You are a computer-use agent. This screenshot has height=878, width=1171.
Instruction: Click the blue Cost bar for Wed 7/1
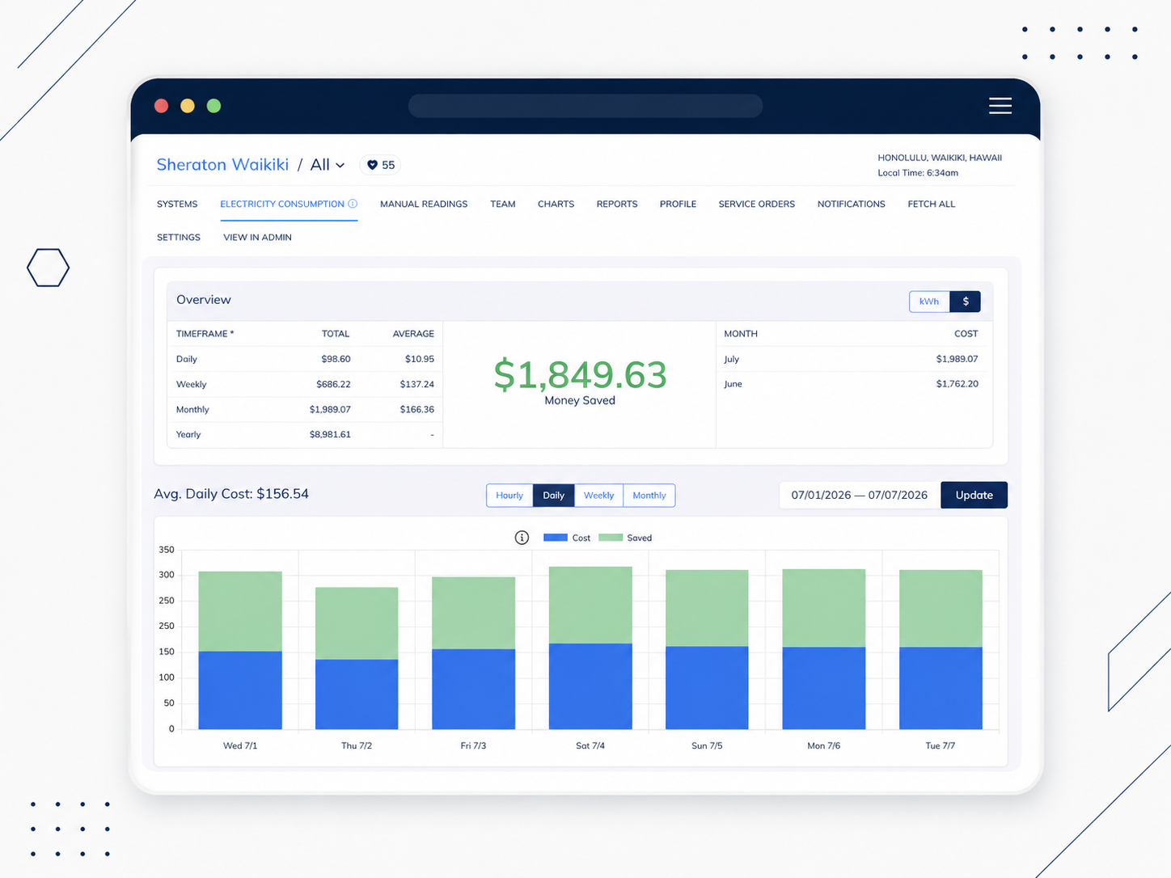coord(240,690)
